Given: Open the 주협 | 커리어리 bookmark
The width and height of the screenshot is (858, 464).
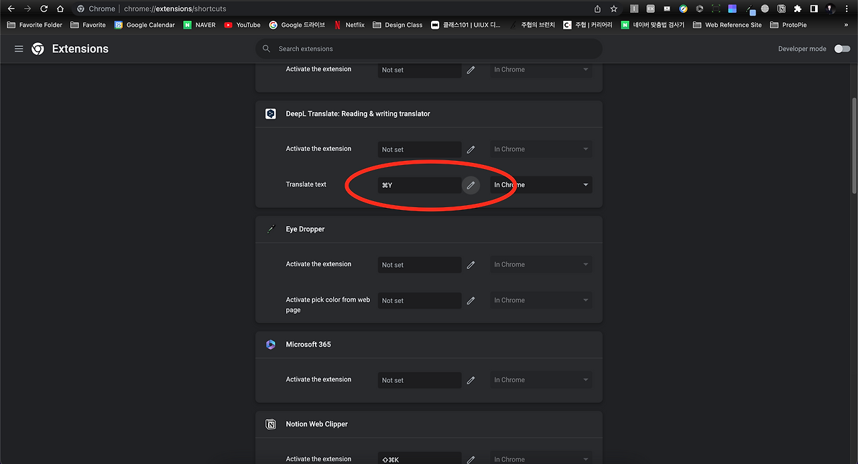Looking at the screenshot, I should pos(588,25).
